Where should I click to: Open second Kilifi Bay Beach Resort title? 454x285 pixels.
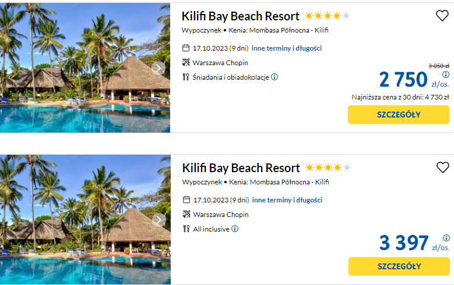[241, 168]
